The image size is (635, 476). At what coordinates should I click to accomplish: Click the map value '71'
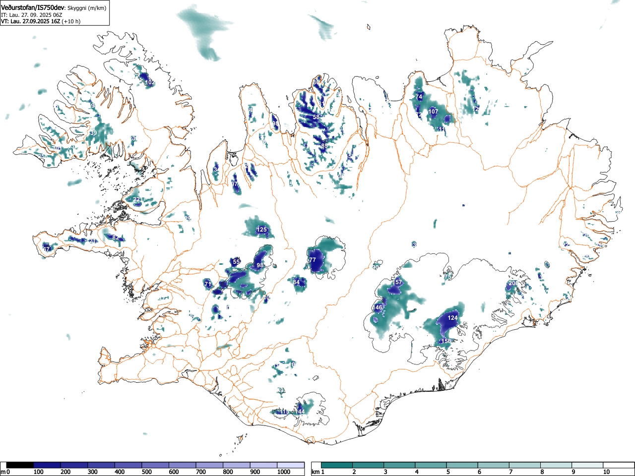click(x=208, y=284)
